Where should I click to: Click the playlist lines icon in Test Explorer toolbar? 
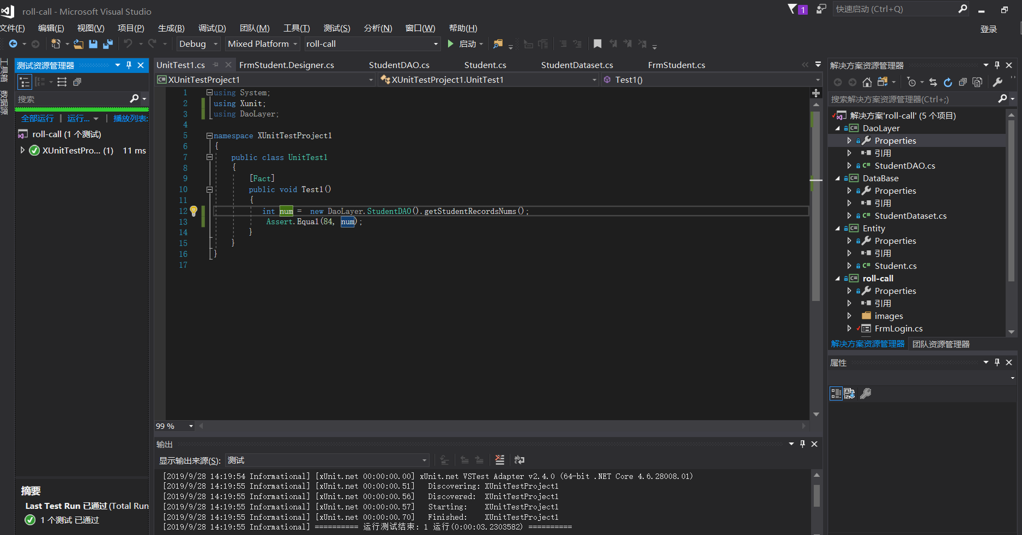pyautogui.click(x=62, y=82)
